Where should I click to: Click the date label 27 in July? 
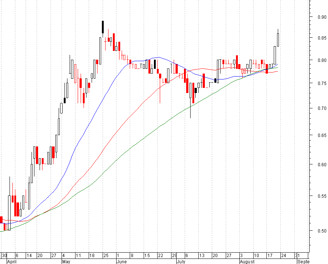pos(229,256)
